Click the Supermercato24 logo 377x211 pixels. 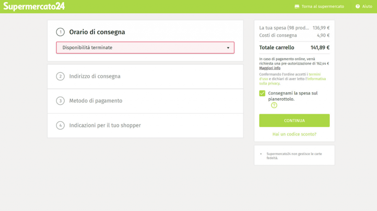tap(34, 6)
